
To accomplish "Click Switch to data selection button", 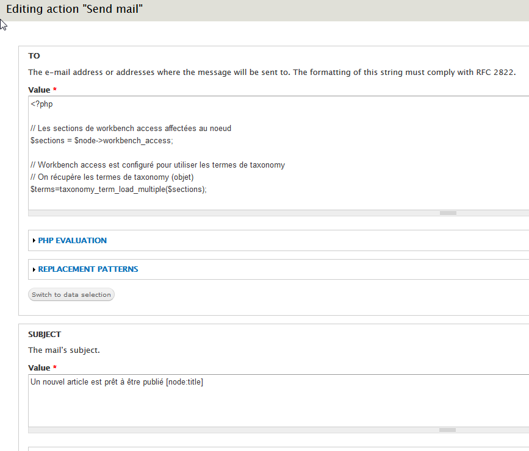I will [71, 294].
